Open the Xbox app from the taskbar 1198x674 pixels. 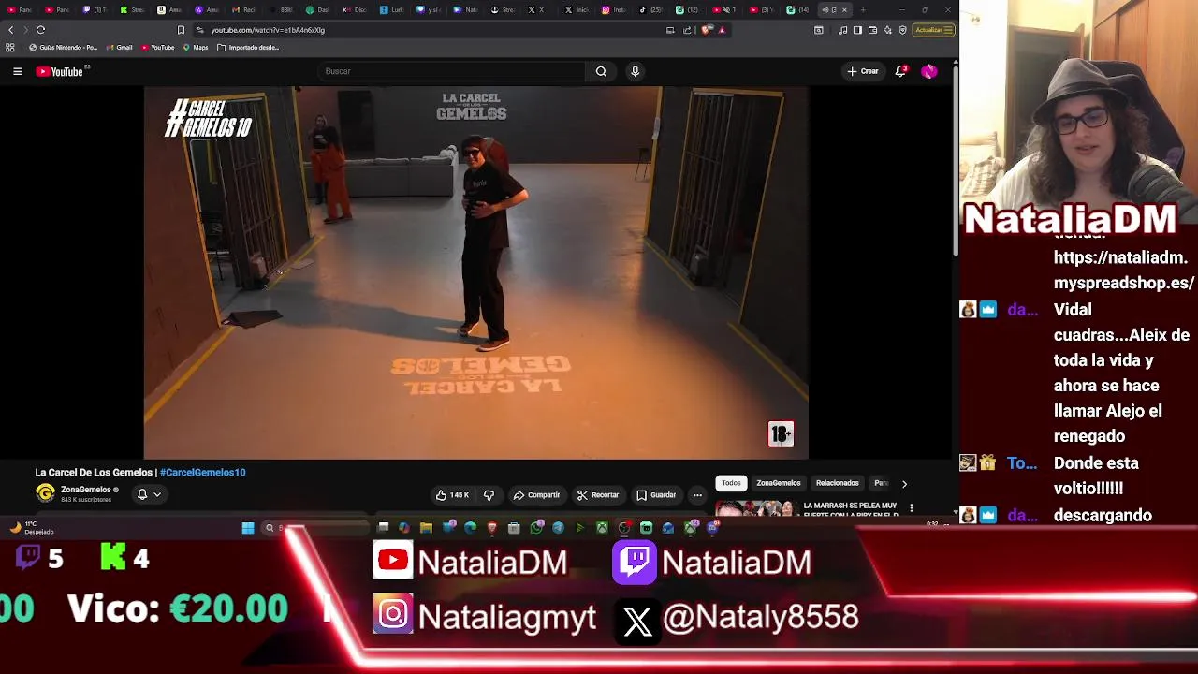[x=602, y=528]
